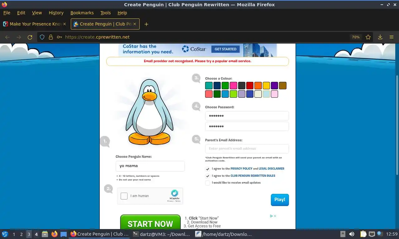This screenshot has width=399, height=239.
Task: Switch to workspace 1 in the pager
Action: [x=14, y=234]
